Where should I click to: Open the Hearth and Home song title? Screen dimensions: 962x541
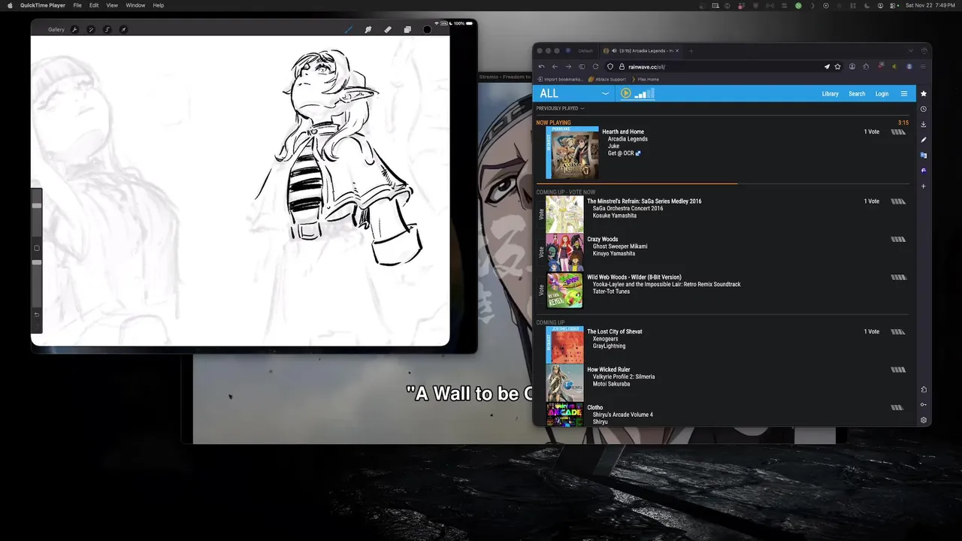click(x=622, y=131)
